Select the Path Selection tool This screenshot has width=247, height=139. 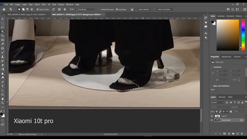coord(3,90)
